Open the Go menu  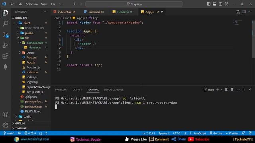pos(53,4)
